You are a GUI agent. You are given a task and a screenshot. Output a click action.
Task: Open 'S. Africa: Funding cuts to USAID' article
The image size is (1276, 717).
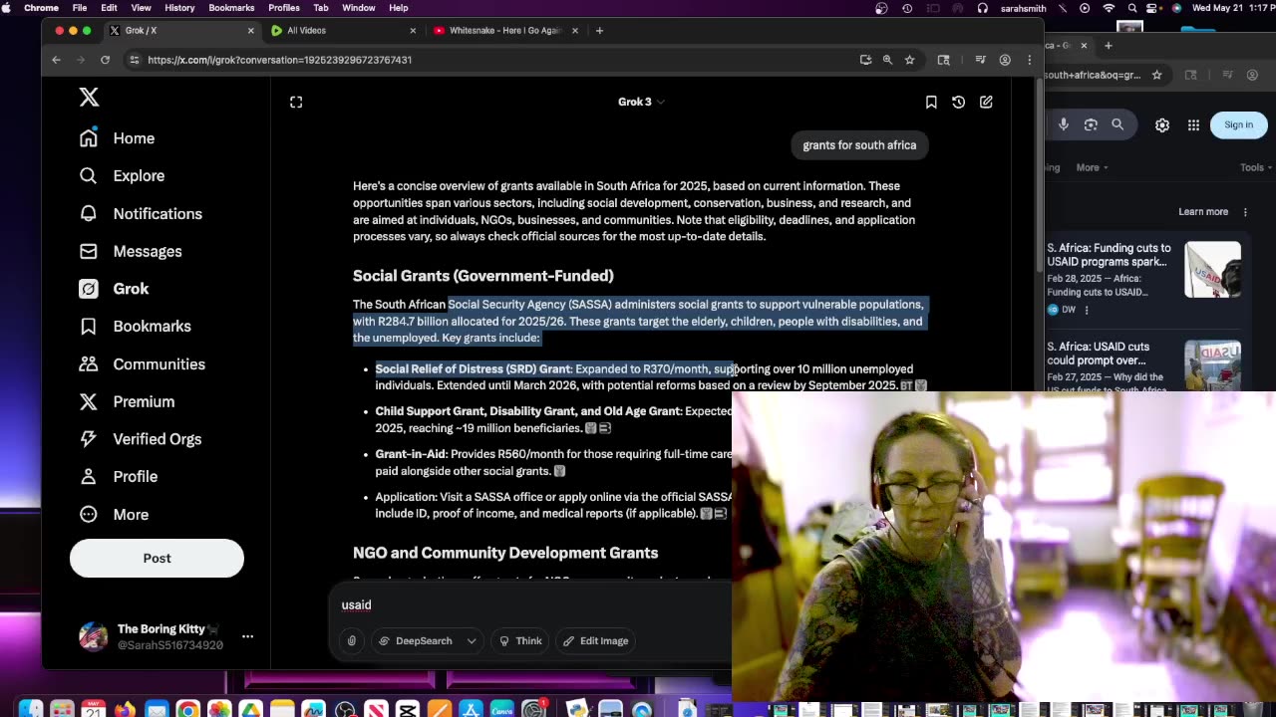point(1109,255)
